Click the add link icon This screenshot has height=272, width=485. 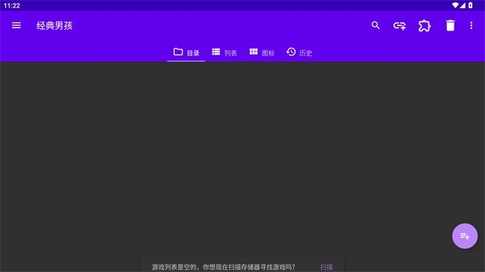(x=399, y=25)
